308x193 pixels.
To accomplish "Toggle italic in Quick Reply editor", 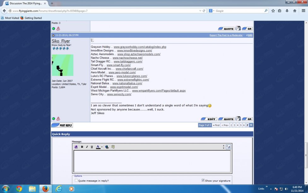I will [87, 147].
